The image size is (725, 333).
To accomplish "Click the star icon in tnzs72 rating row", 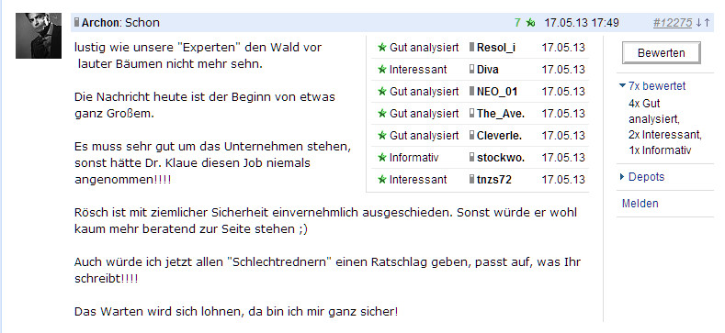I will click(382, 179).
